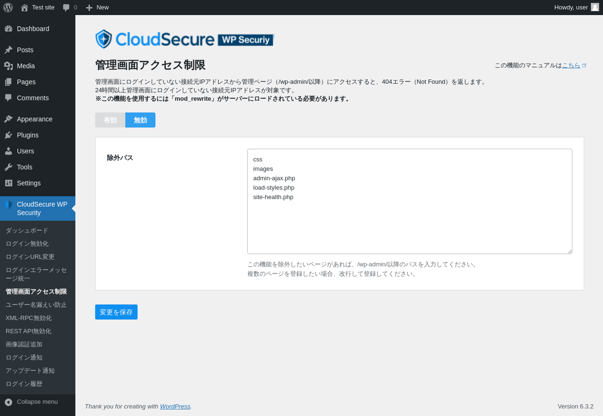Open ログイン通知 submenu item
The width and height of the screenshot is (603, 416).
point(24,358)
